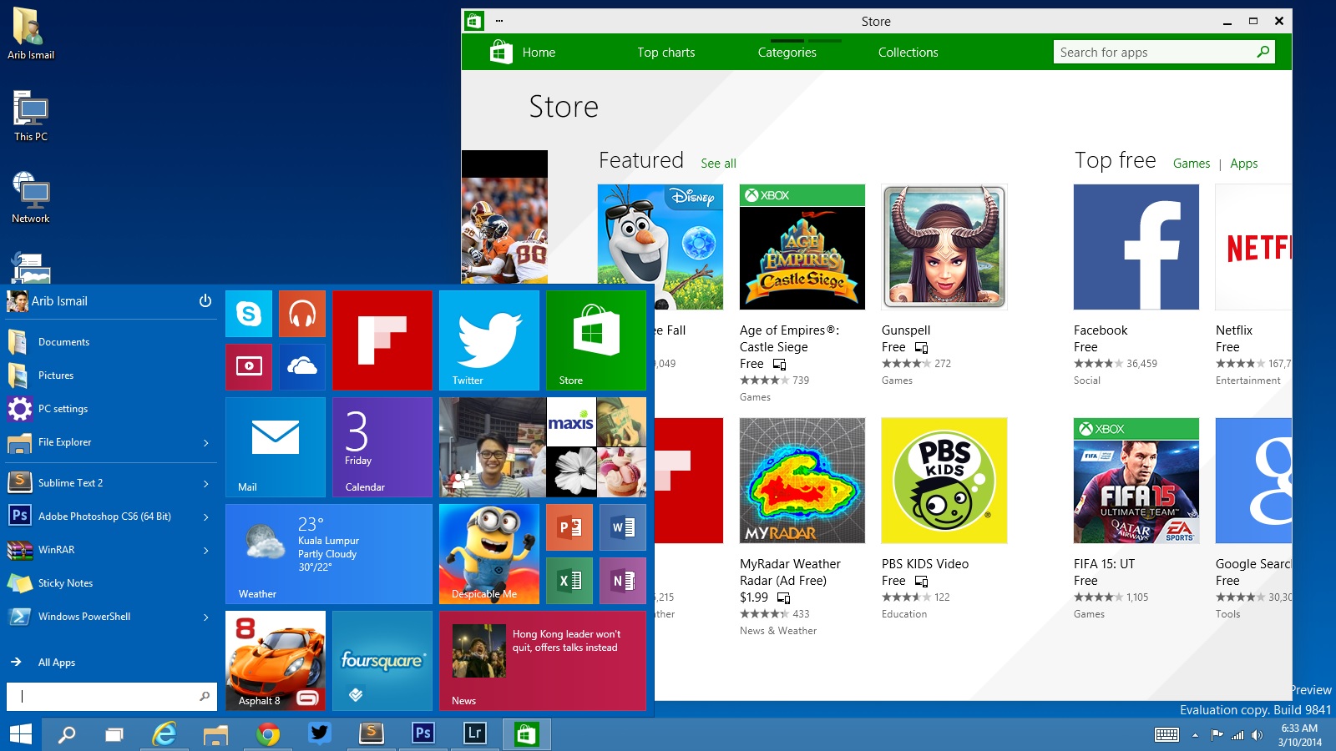This screenshot has width=1336, height=751.
Task: Expand the File Explorer jump list arrow
Action: click(206, 443)
